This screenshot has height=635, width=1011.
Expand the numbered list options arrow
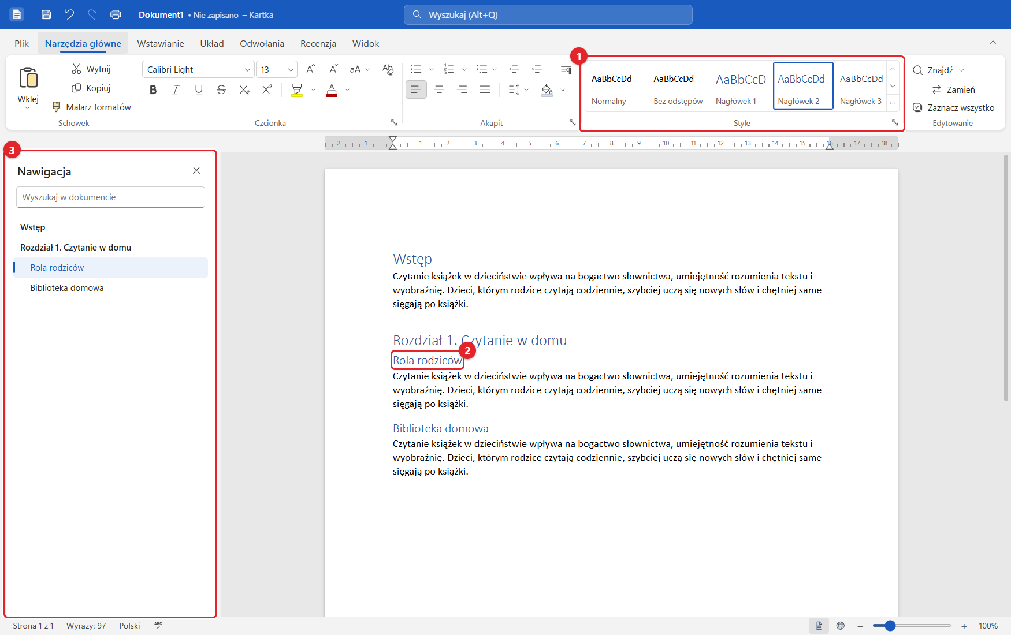[x=464, y=70]
